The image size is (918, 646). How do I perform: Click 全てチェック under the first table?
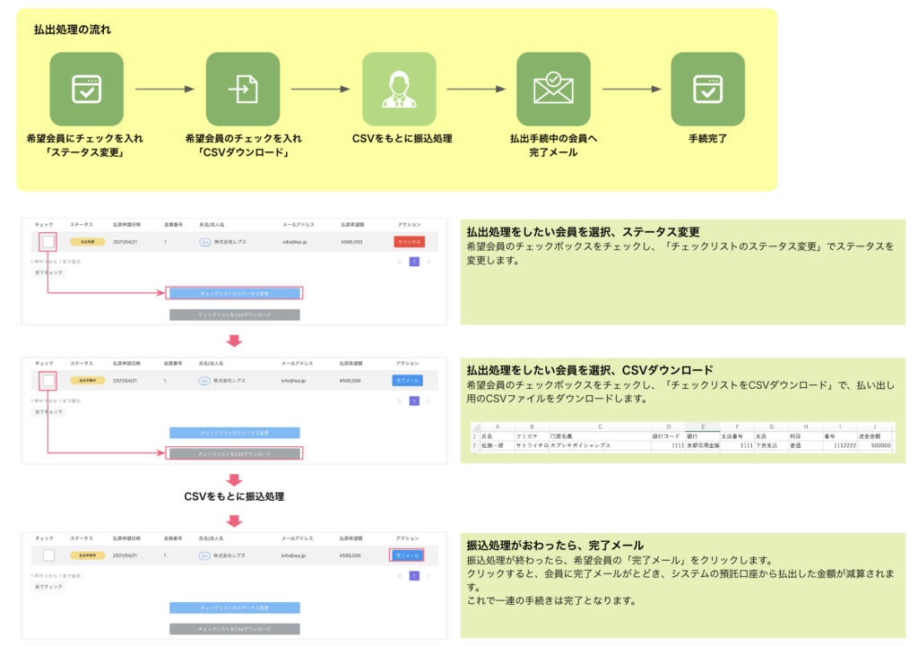[x=48, y=272]
